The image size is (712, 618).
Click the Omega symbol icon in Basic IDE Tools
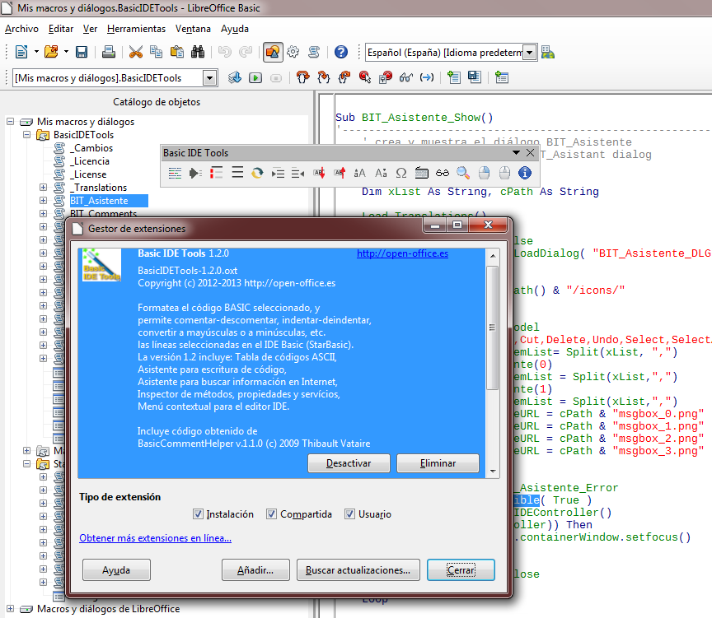click(401, 173)
